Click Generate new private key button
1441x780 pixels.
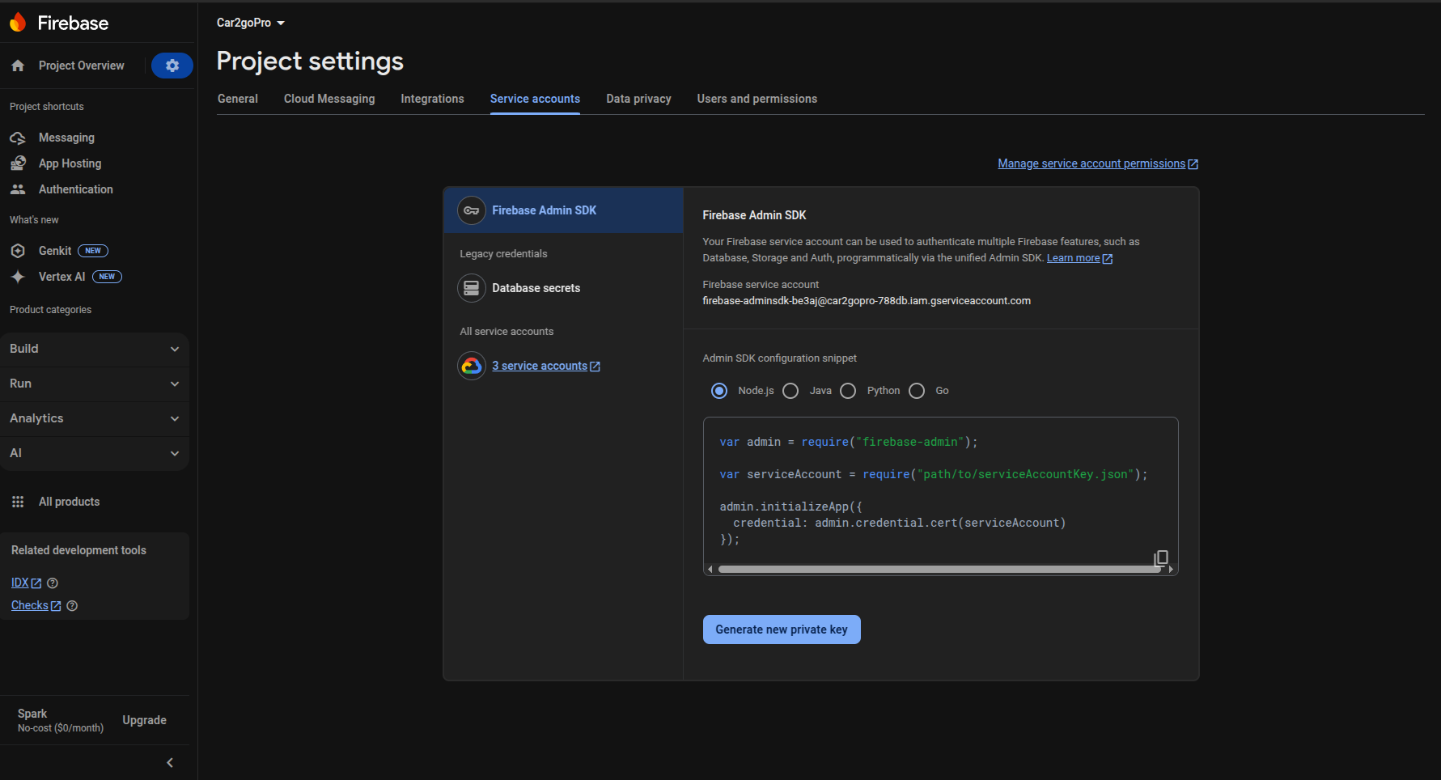[x=782, y=630]
